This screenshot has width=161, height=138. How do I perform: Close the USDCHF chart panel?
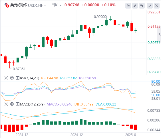pos(157,6)
